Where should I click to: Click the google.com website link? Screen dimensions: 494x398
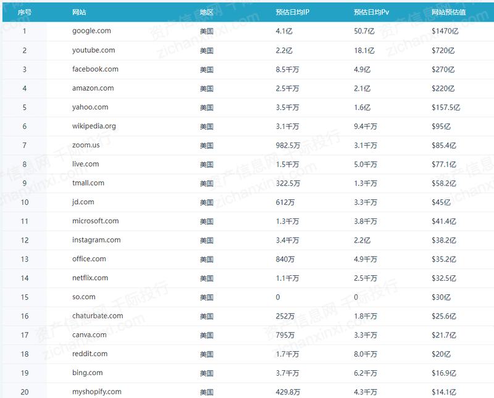[91, 31]
